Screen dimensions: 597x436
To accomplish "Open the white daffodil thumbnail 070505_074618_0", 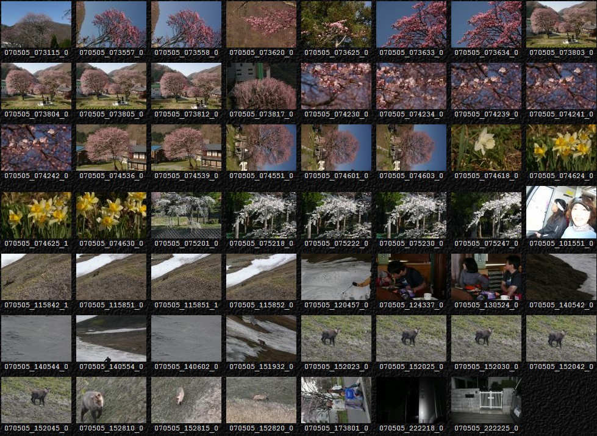I will pos(486,148).
